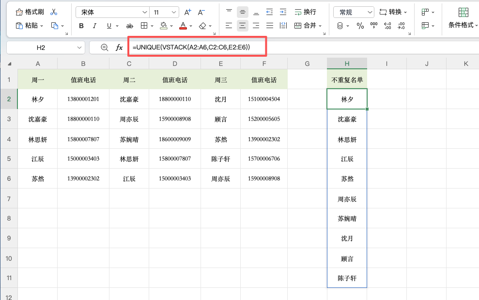
Task: Toggle wrap text (换行)
Action: [305, 12]
